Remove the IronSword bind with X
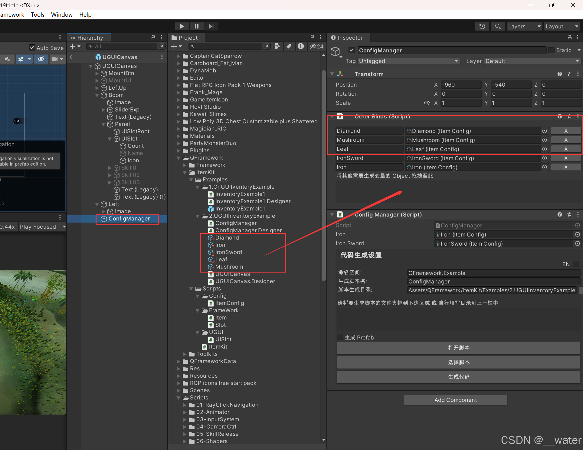 pyautogui.click(x=566, y=158)
